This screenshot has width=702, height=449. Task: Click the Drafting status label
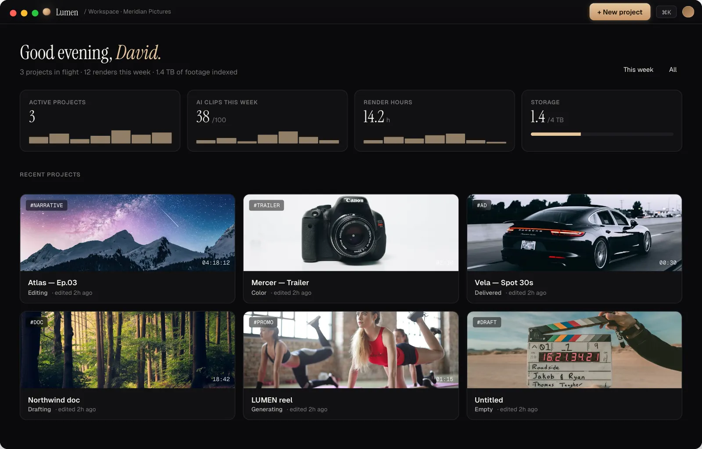39,410
